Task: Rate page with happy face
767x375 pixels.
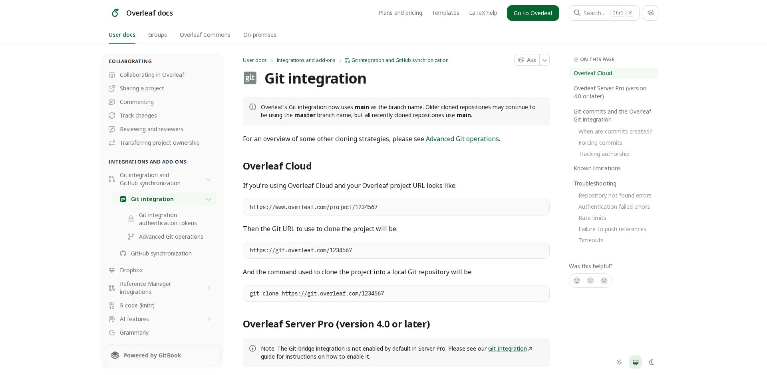Action: point(577,281)
